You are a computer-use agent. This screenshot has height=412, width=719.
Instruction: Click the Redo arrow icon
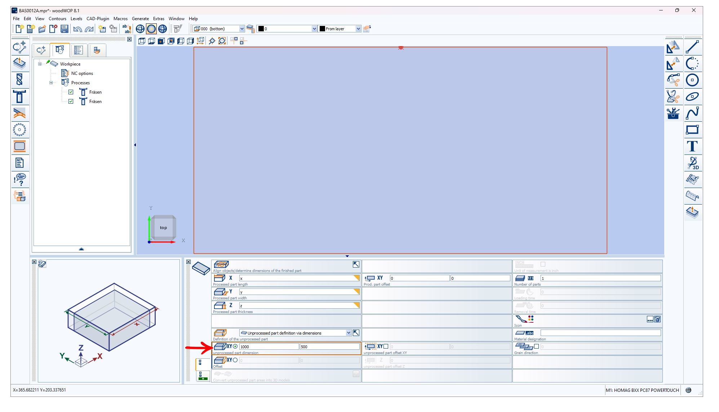[89, 29]
